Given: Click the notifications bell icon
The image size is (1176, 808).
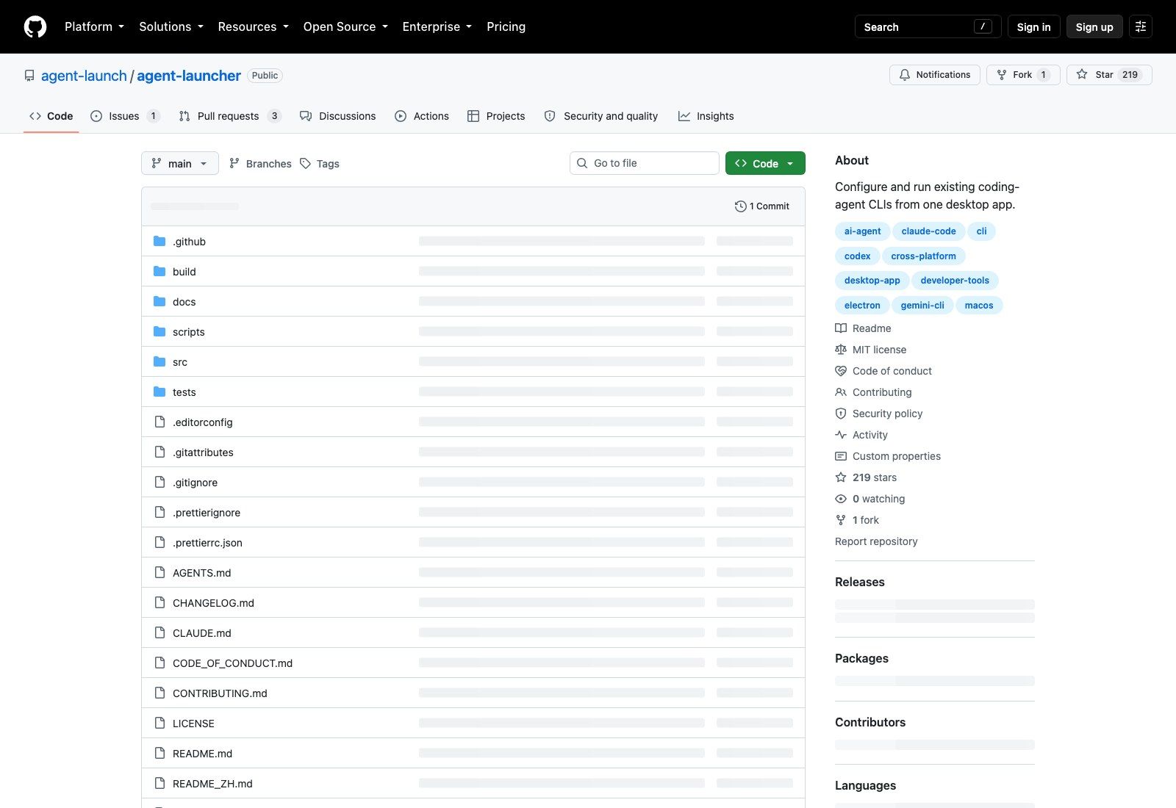Looking at the screenshot, I should [905, 75].
